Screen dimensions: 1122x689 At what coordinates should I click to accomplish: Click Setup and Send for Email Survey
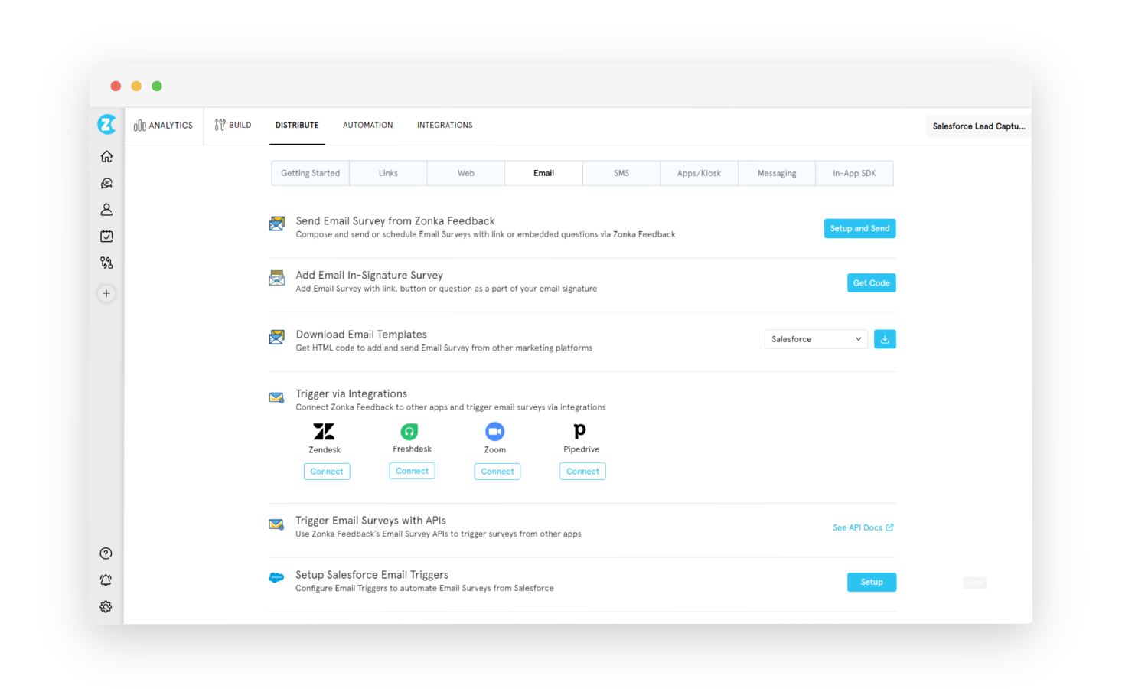coord(859,228)
